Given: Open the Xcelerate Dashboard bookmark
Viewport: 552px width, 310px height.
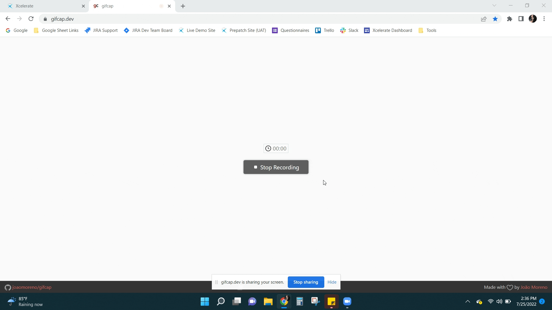Looking at the screenshot, I should point(388,30).
